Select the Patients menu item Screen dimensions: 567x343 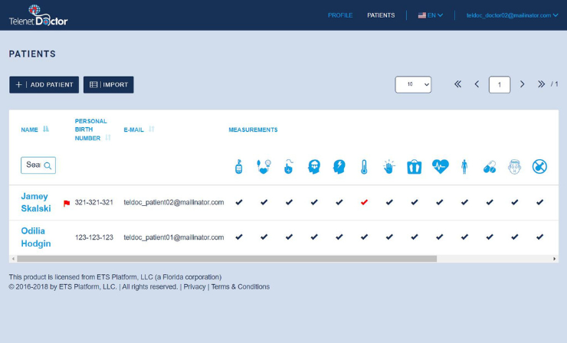coord(381,15)
